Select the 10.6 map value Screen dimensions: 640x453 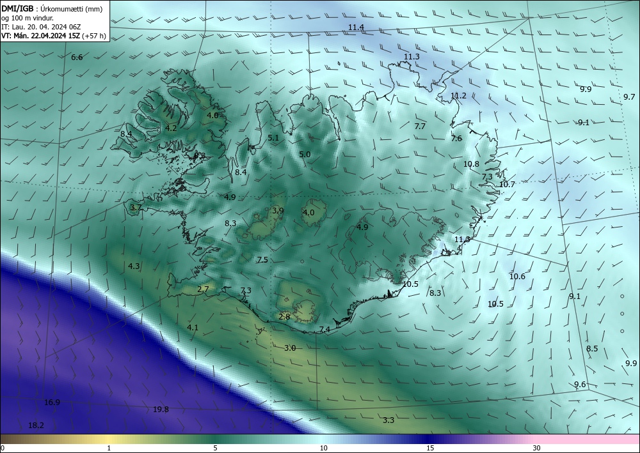[517, 277]
